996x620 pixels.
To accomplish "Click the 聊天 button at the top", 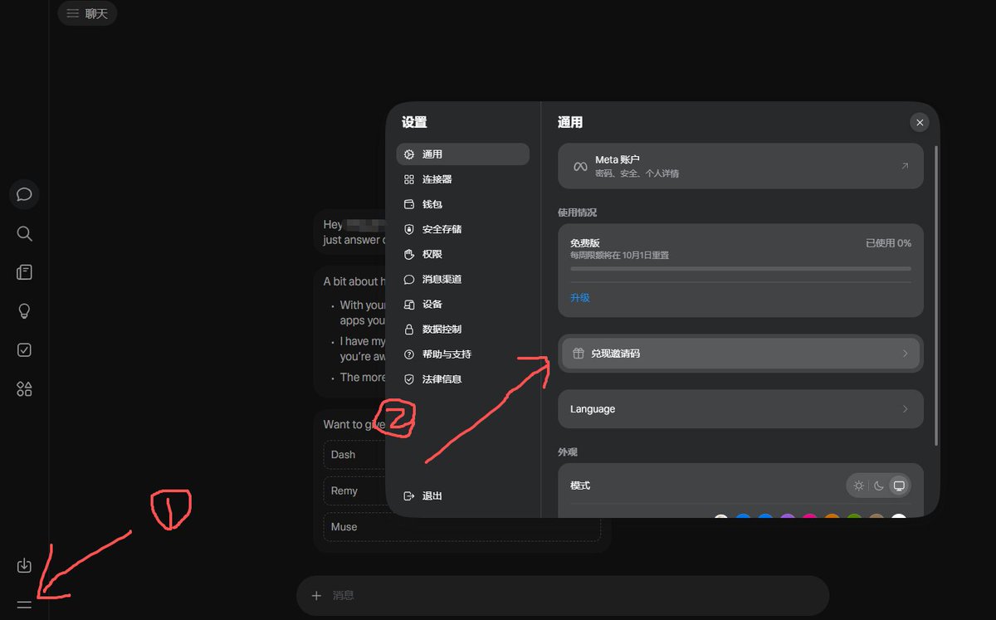I will click(x=87, y=13).
